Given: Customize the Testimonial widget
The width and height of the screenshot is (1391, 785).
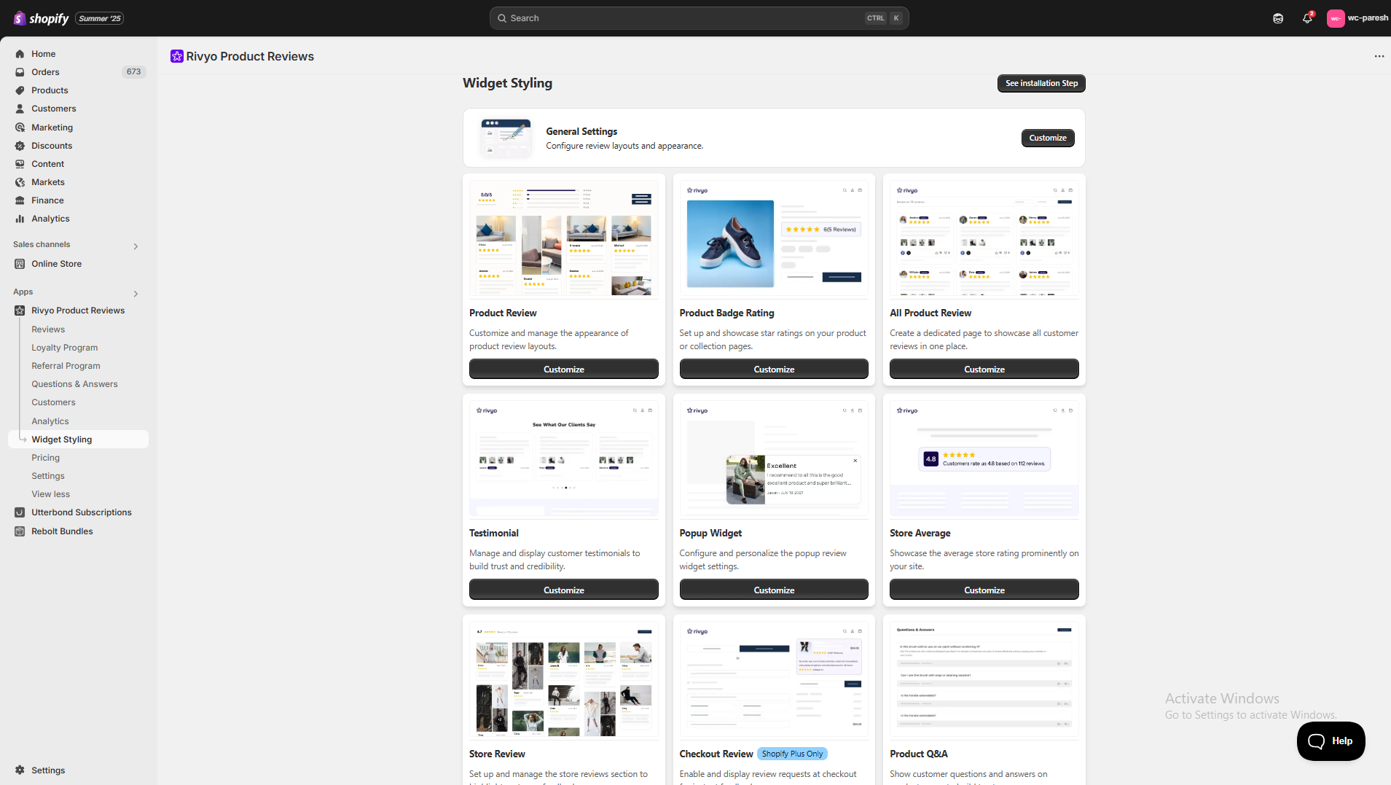Looking at the screenshot, I should (x=563, y=590).
